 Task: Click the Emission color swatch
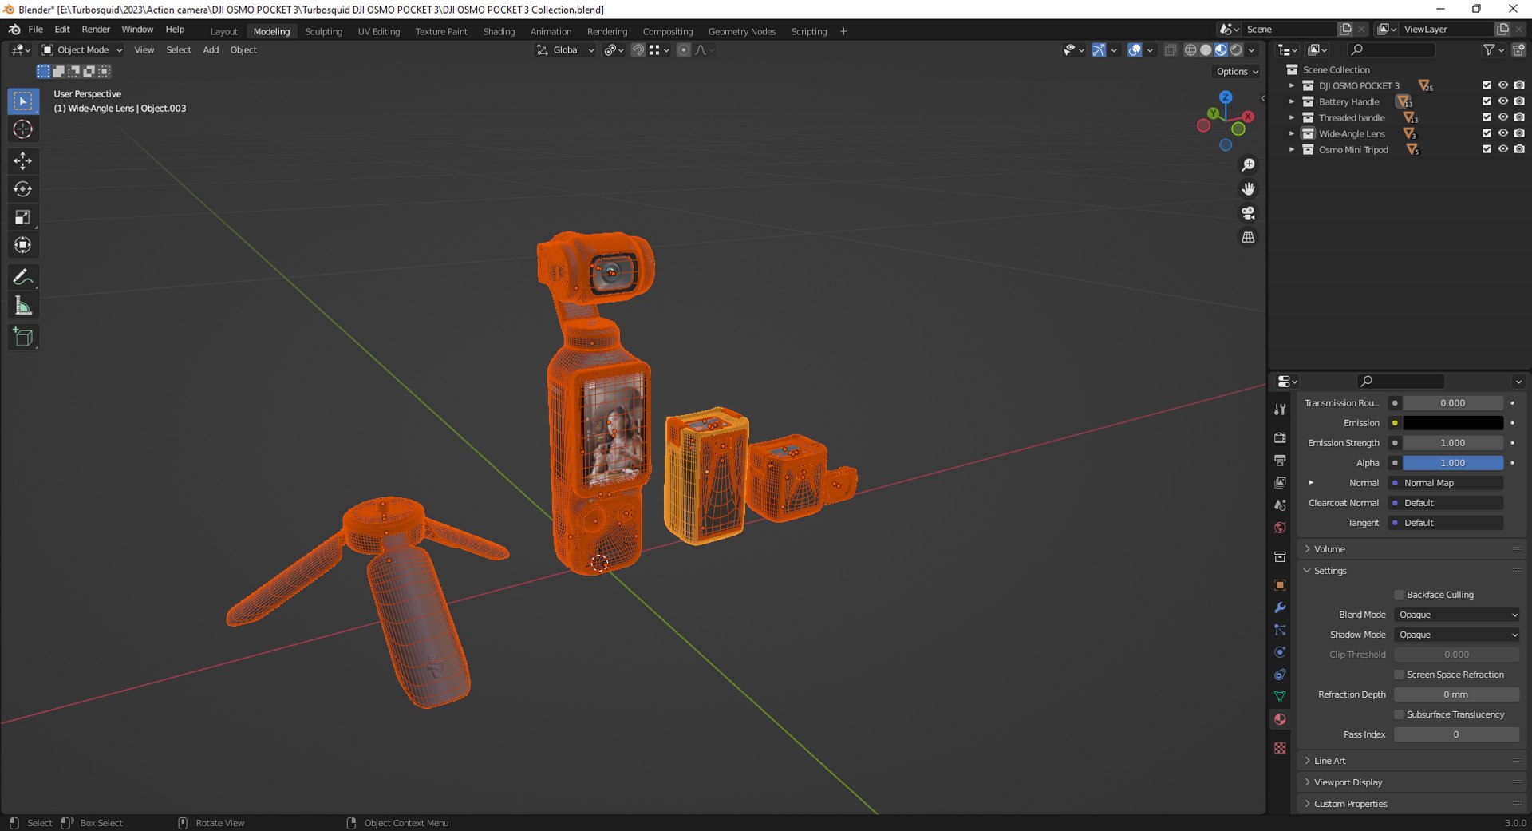pyautogui.click(x=1452, y=423)
